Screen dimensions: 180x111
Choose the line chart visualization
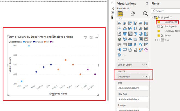pos(119,28)
